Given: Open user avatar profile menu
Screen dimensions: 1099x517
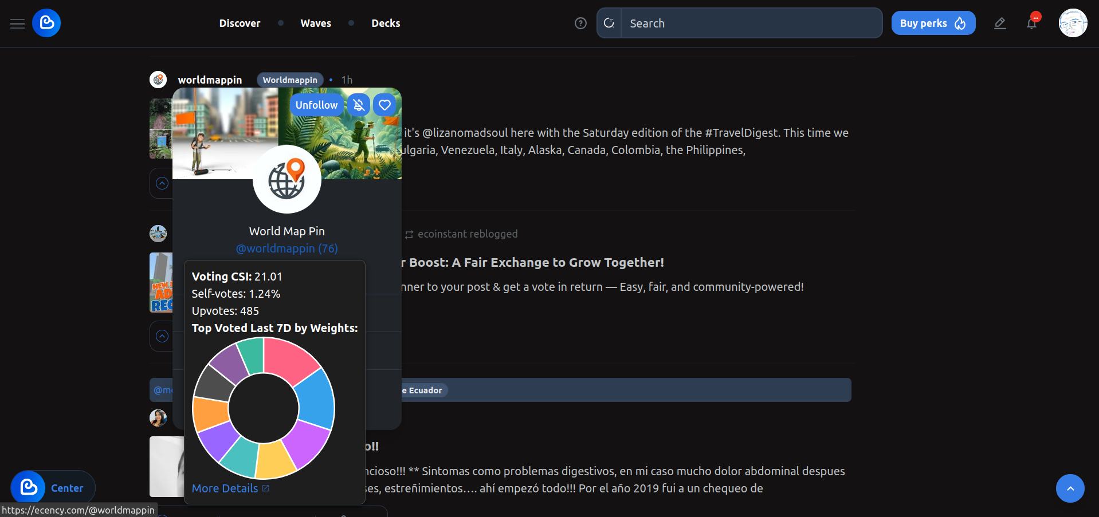Looking at the screenshot, I should [1073, 23].
